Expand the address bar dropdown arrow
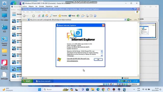Screen dimensions: 163x92 [125, 20]
